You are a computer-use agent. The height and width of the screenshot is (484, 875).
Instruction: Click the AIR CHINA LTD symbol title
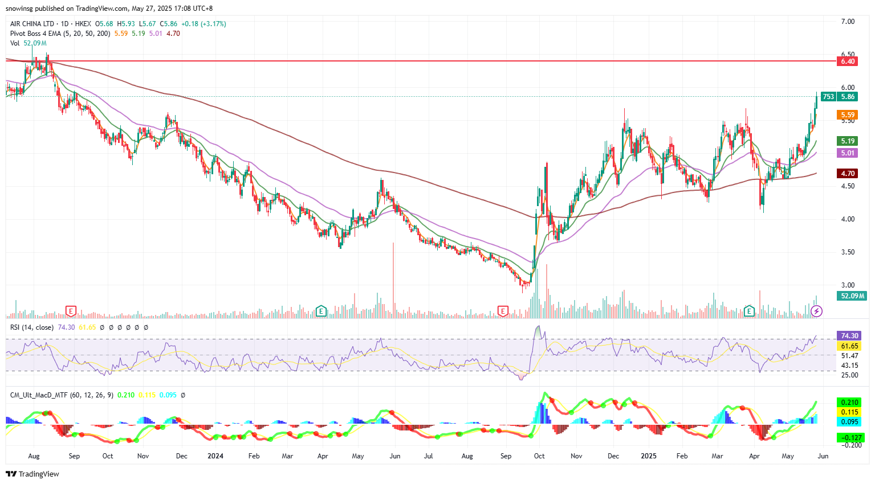point(32,24)
